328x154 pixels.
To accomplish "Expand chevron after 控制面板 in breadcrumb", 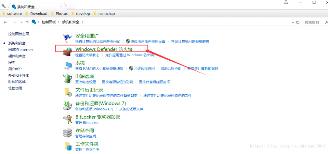I will pyautogui.click(x=59, y=22).
